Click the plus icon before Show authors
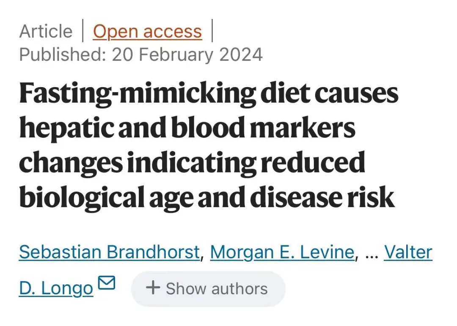The image size is (457, 326). (153, 288)
